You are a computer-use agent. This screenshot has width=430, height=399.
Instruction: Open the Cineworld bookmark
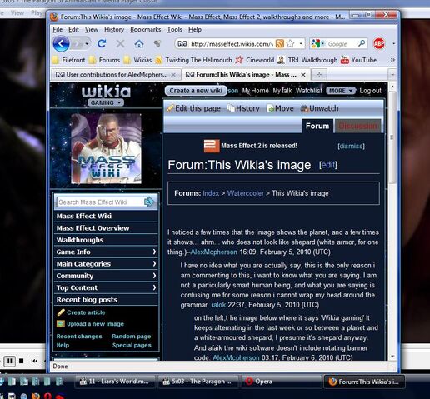(x=255, y=60)
